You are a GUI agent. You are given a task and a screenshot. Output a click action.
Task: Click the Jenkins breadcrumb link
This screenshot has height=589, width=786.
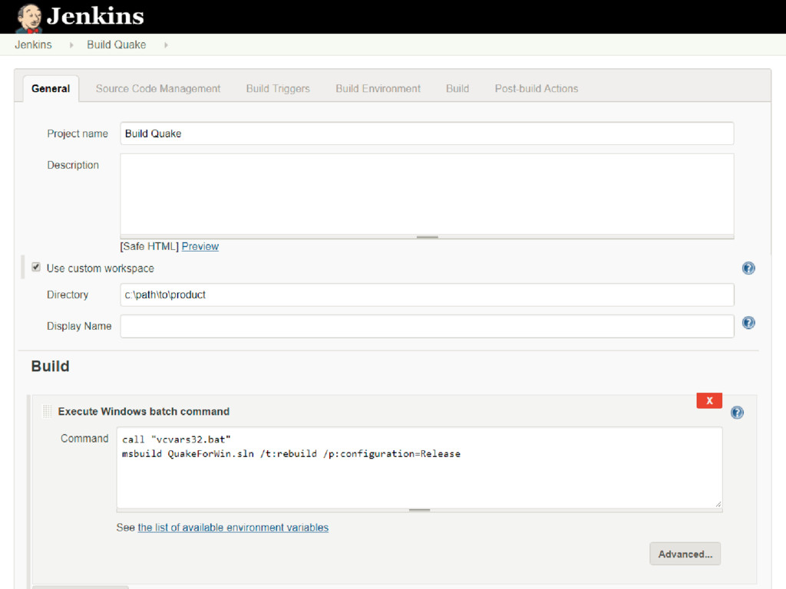33,45
